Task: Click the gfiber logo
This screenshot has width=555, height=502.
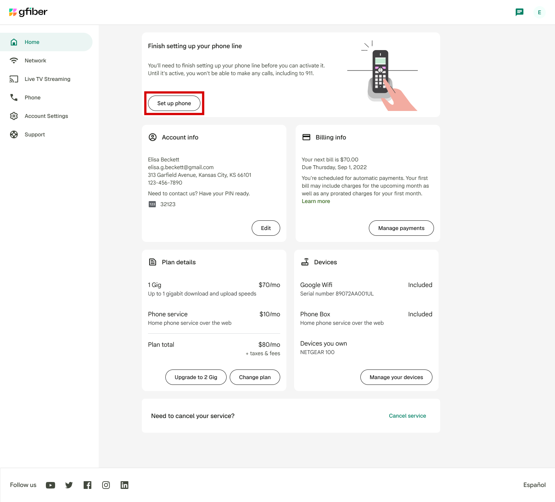Action: coord(28,12)
